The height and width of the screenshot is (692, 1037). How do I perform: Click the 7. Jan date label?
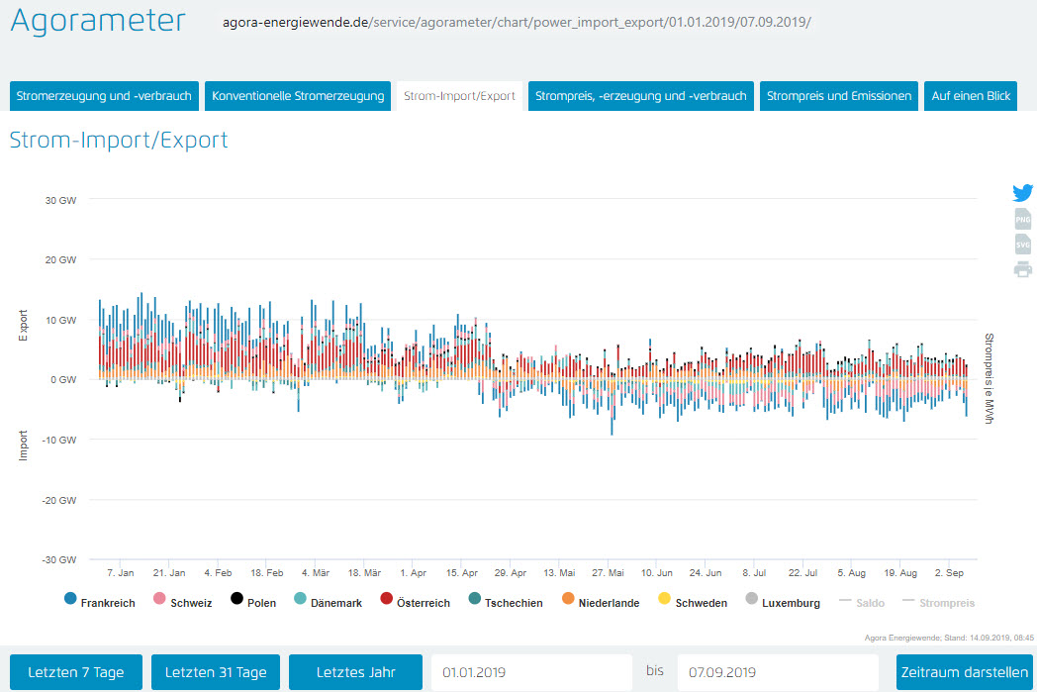pos(121,573)
